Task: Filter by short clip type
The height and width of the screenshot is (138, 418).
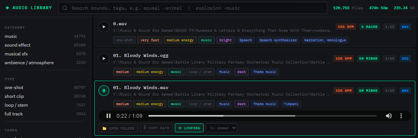Action: pyautogui.click(x=45, y=96)
